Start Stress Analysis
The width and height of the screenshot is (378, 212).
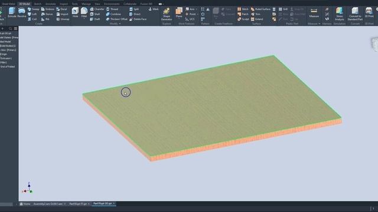(x=339, y=14)
